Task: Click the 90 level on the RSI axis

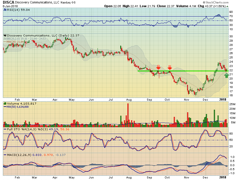Action: click(x=231, y=12)
